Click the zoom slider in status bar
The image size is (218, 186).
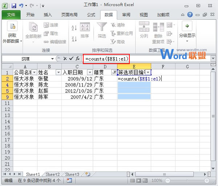pyautogui.click(x=187, y=181)
